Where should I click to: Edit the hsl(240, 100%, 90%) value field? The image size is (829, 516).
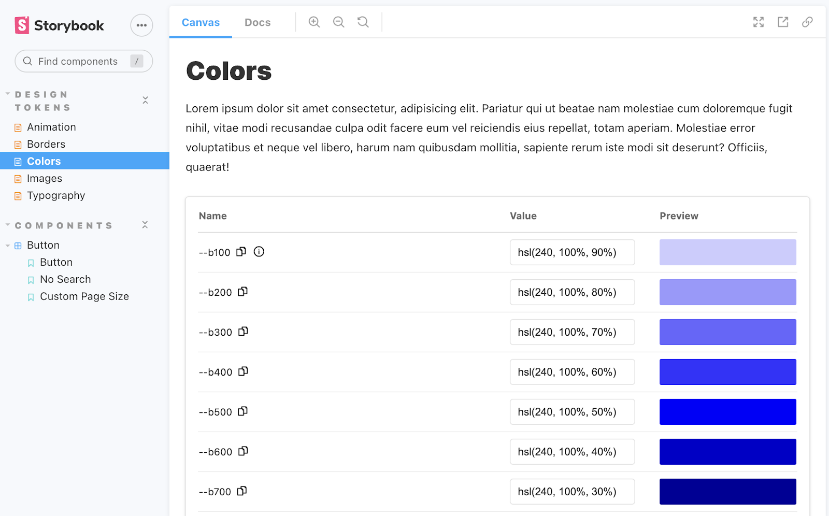[572, 252]
